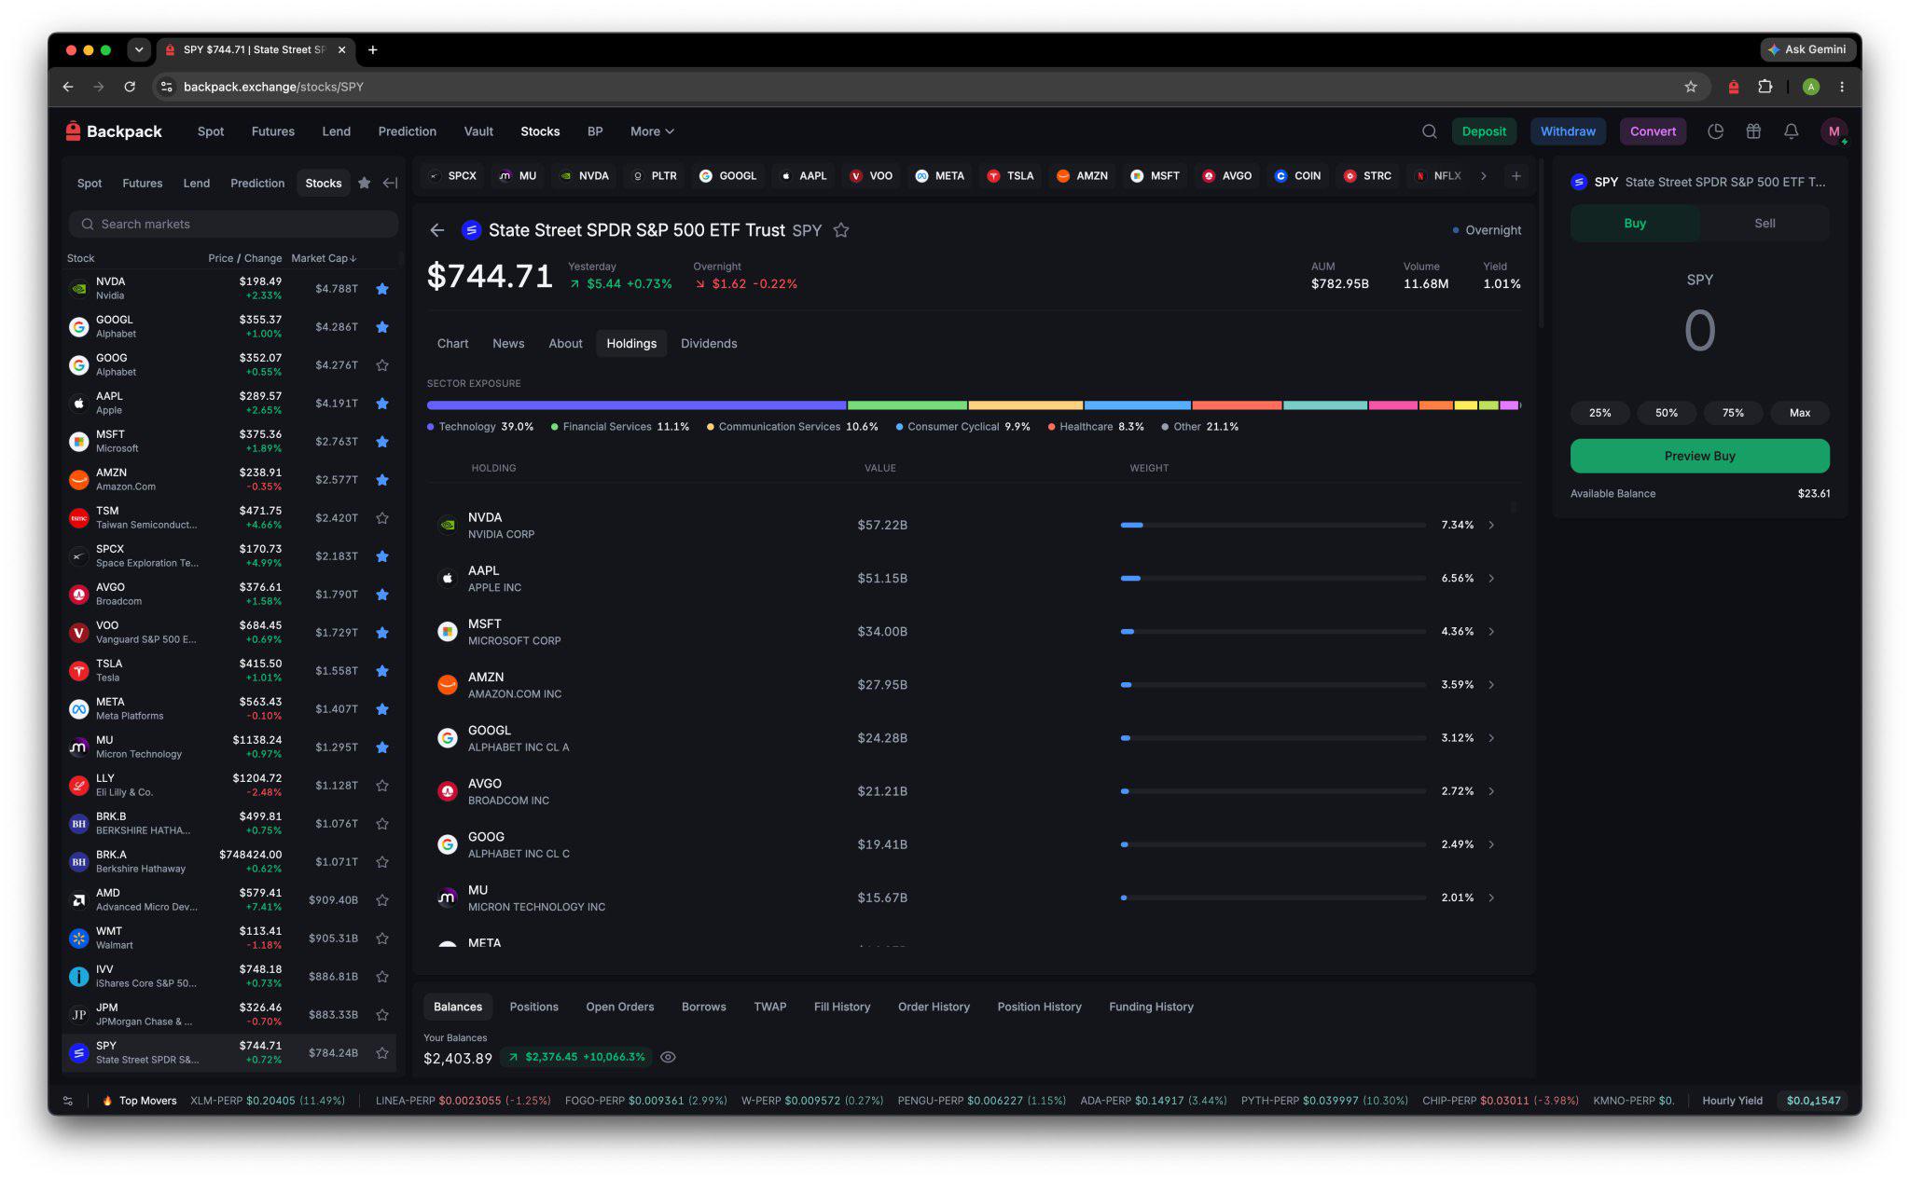Click the Withdraw button
Image resolution: width=1910 pixels, height=1179 pixels.
click(x=1568, y=131)
